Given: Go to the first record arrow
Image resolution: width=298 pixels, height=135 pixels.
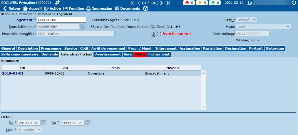Looking at the screenshot, I should click(133, 3).
